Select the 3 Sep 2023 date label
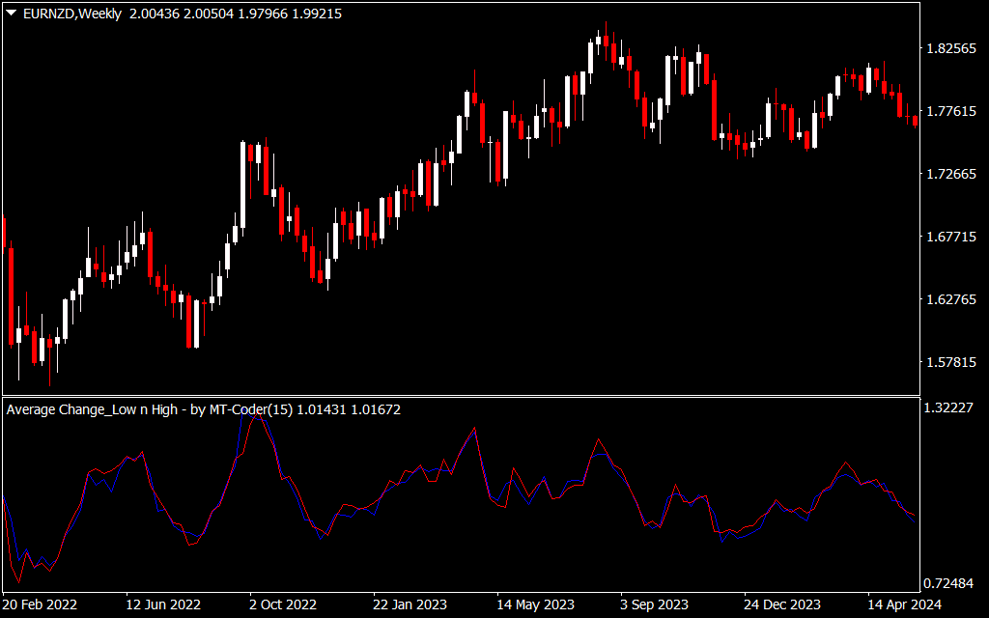The width and height of the screenshot is (989, 618). [654, 604]
